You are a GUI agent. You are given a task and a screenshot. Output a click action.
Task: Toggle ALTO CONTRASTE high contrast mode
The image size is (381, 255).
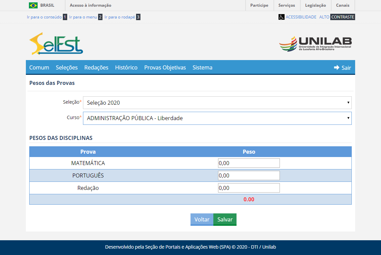[x=337, y=17]
